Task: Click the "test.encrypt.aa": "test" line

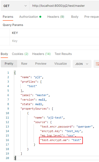Action: coord(61,140)
